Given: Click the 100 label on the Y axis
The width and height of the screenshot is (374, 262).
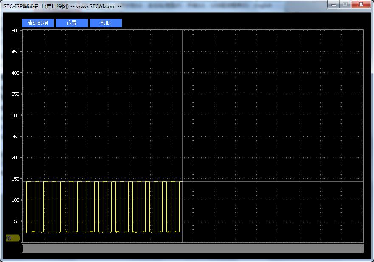Looking at the screenshot, I should click(16, 200).
